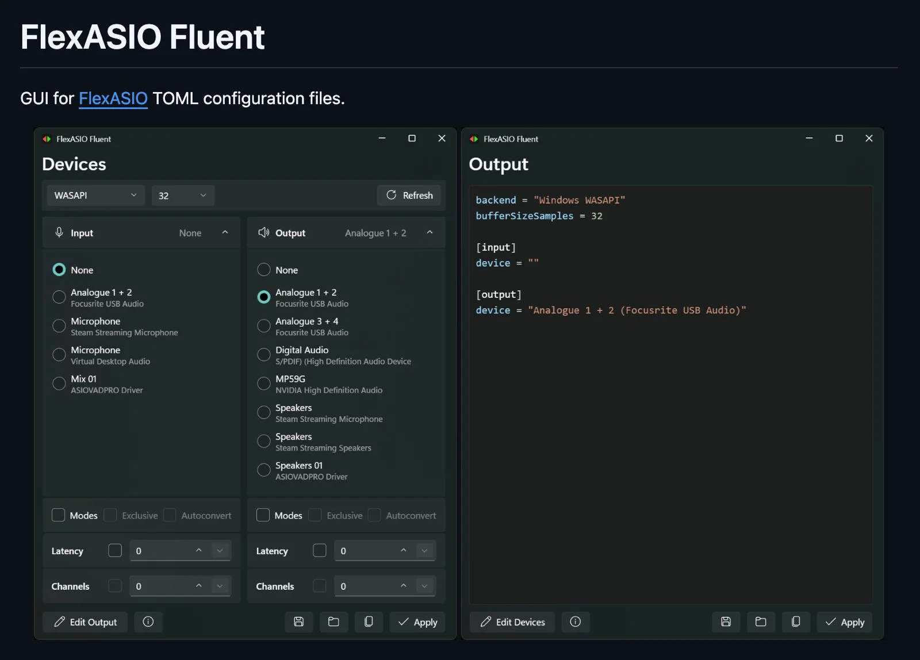Collapse the Input device list
920x660 pixels.
225,232
